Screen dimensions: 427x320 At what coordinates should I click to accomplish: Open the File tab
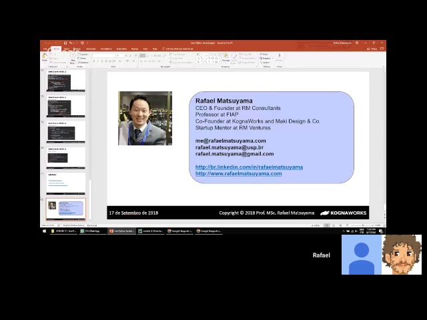(x=45, y=49)
